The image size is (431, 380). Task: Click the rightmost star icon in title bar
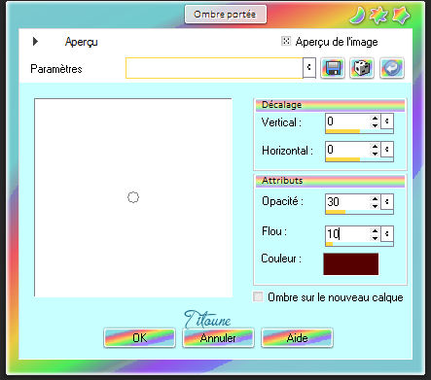point(401,16)
